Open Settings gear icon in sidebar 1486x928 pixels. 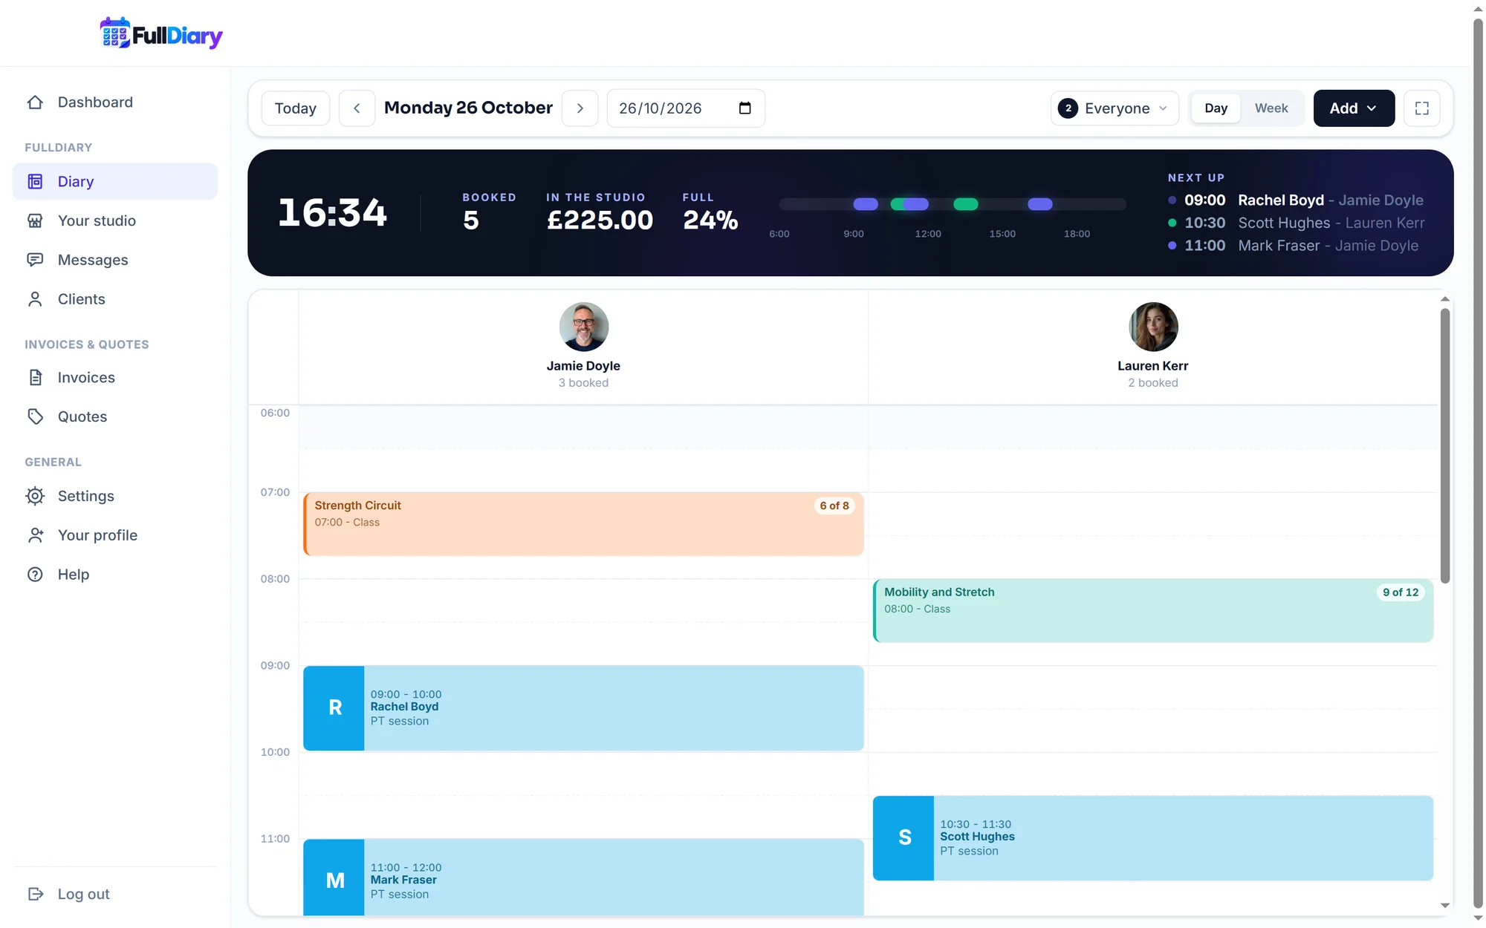coord(35,496)
